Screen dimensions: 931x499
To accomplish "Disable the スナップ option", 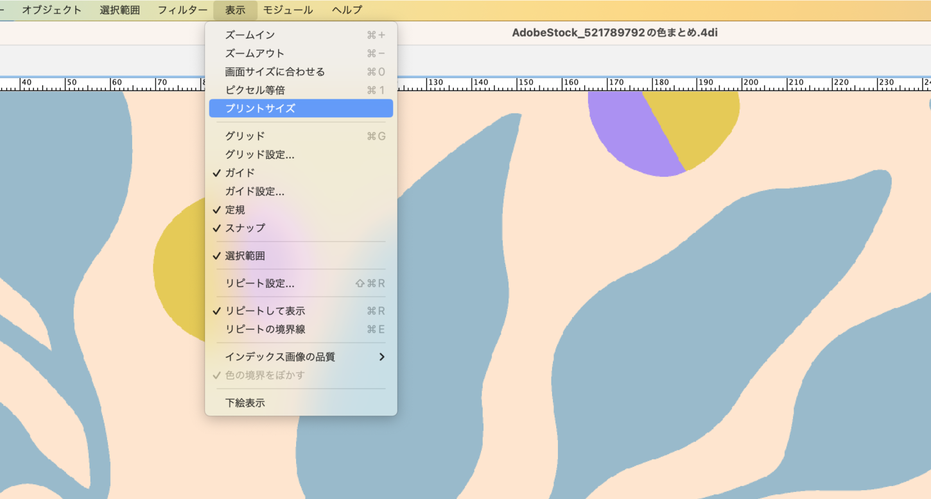I will (x=245, y=228).
